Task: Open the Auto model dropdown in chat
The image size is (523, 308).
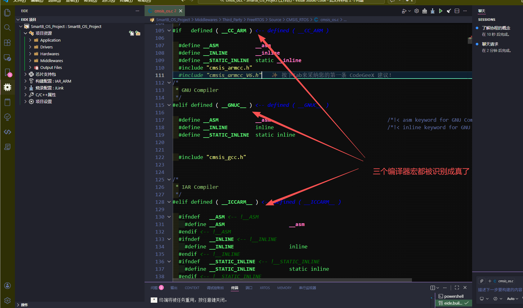Action: pyautogui.click(x=512, y=299)
